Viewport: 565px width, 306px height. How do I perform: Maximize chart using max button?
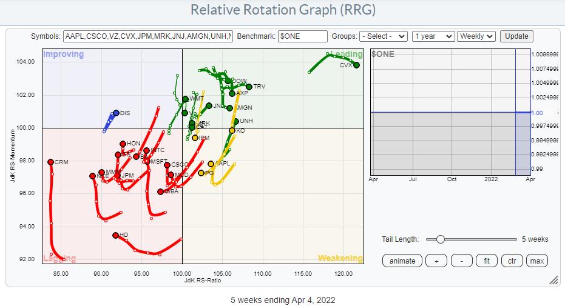pos(536,261)
